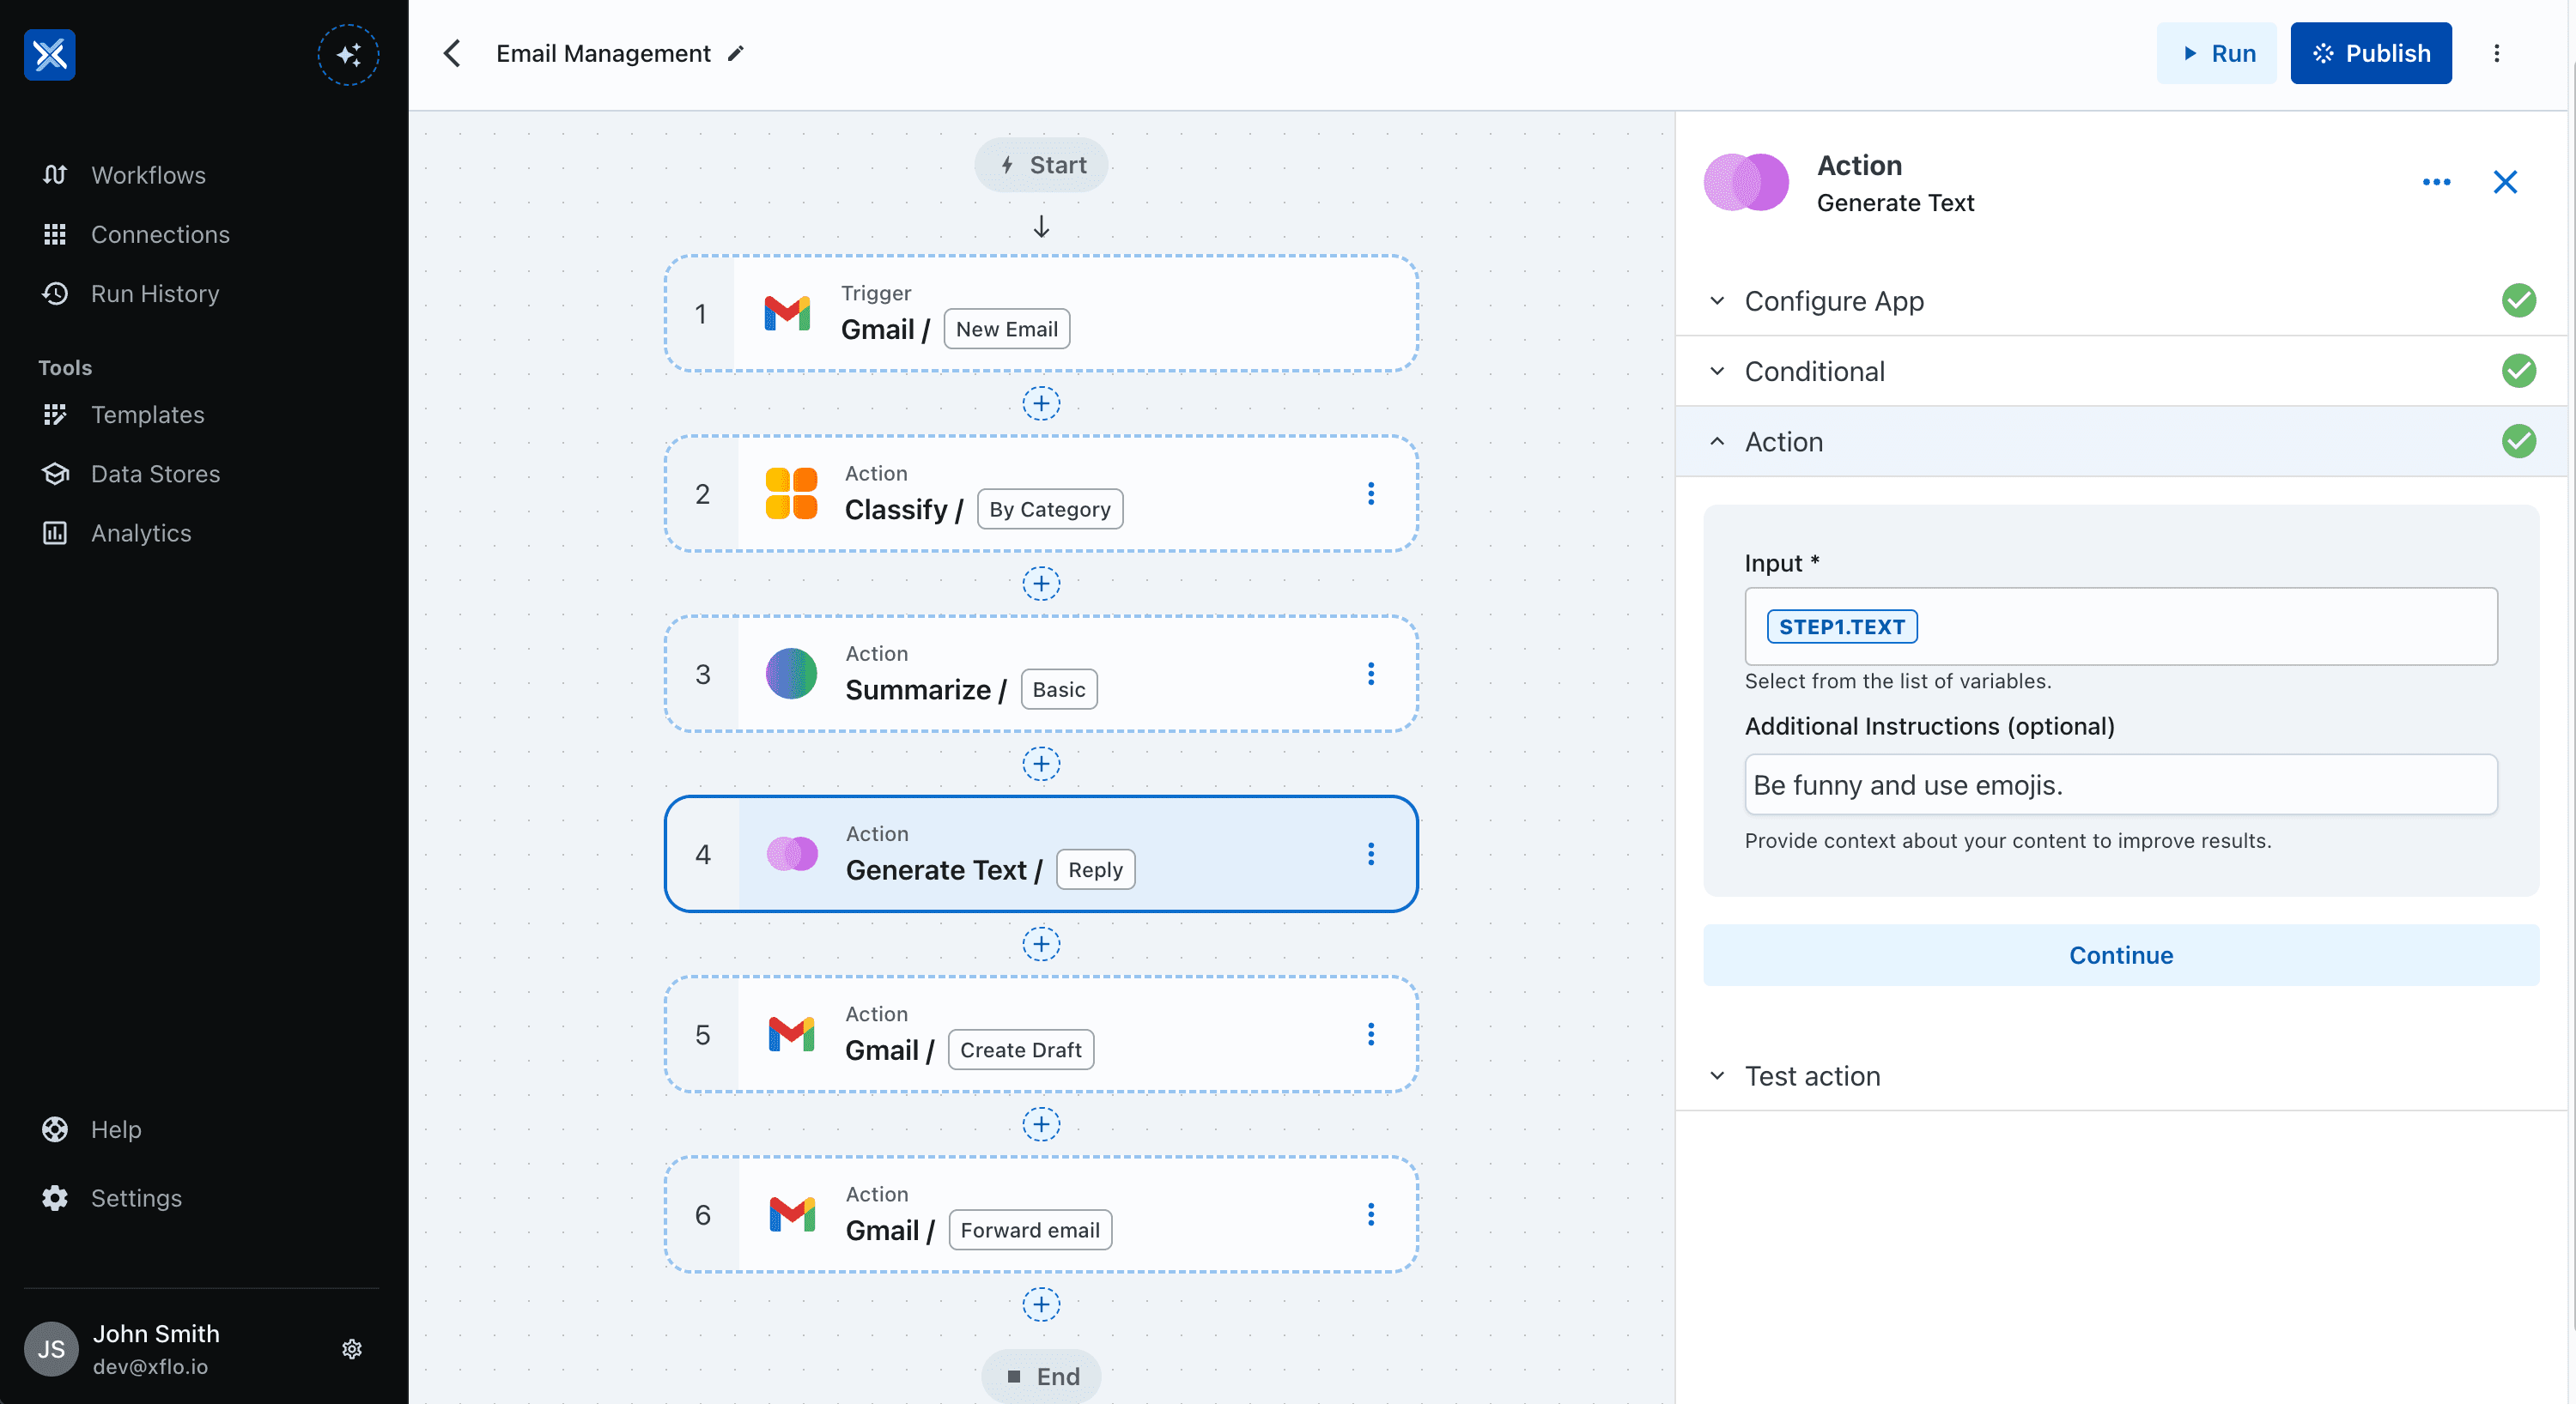Select the STEP1.TEXT variable chip

coord(1841,626)
